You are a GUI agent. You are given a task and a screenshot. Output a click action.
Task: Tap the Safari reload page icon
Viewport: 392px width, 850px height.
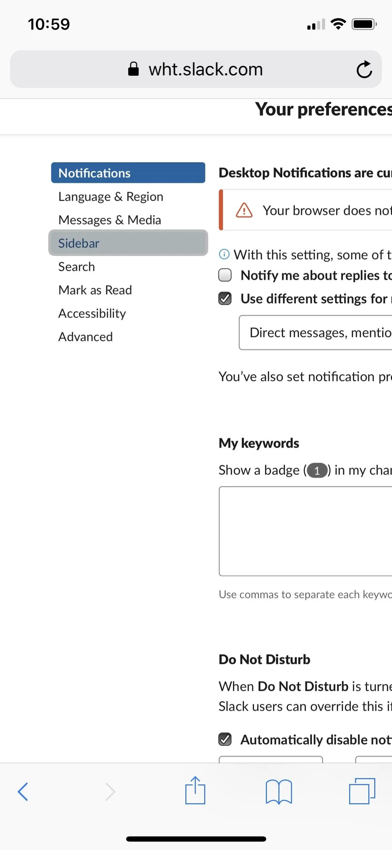click(364, 69)
